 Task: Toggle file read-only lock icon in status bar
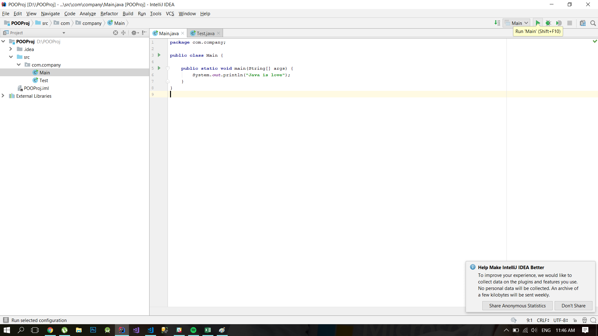coord(575,320)
